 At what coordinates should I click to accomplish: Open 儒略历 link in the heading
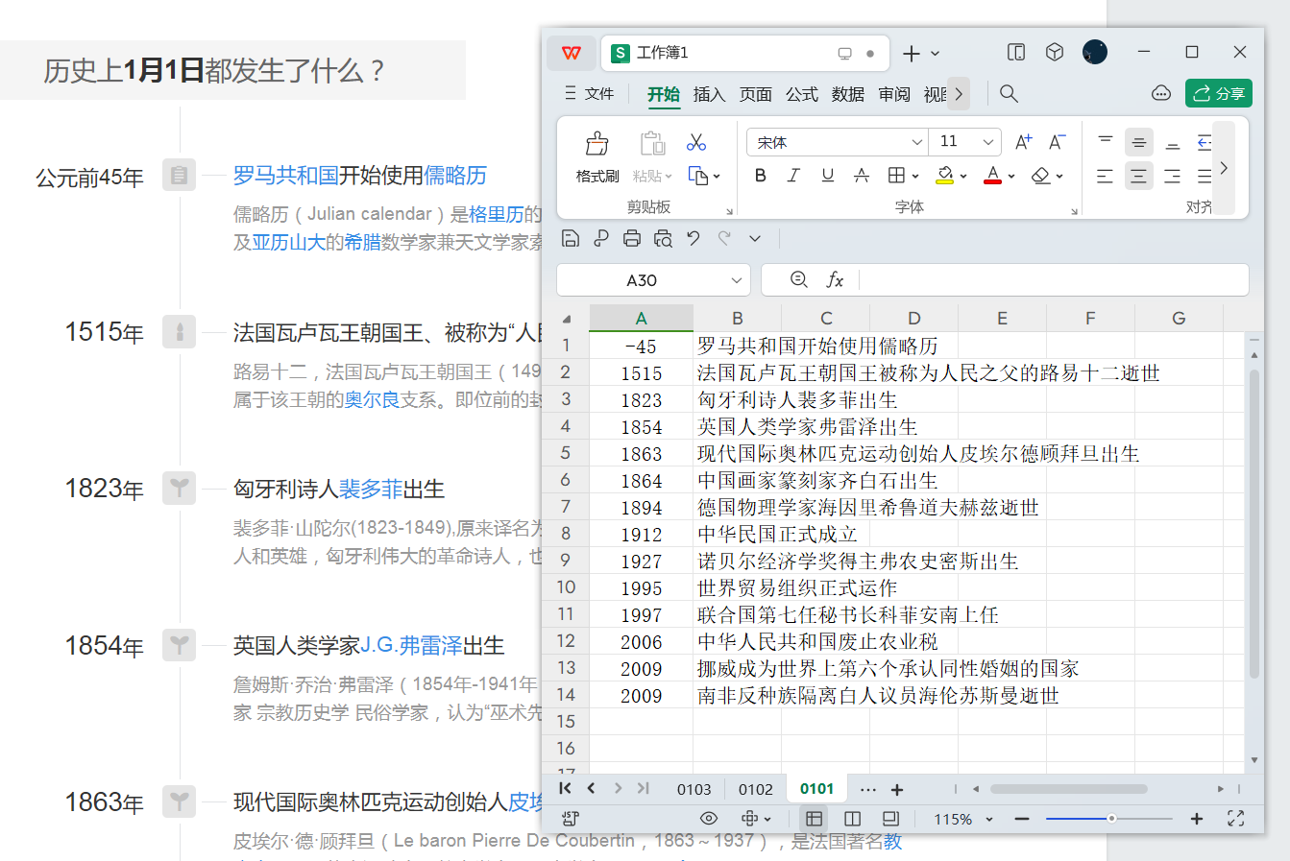[x=455, y=175]
